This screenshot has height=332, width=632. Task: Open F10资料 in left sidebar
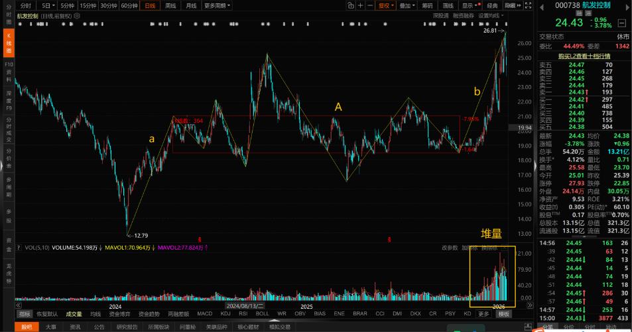9,72
